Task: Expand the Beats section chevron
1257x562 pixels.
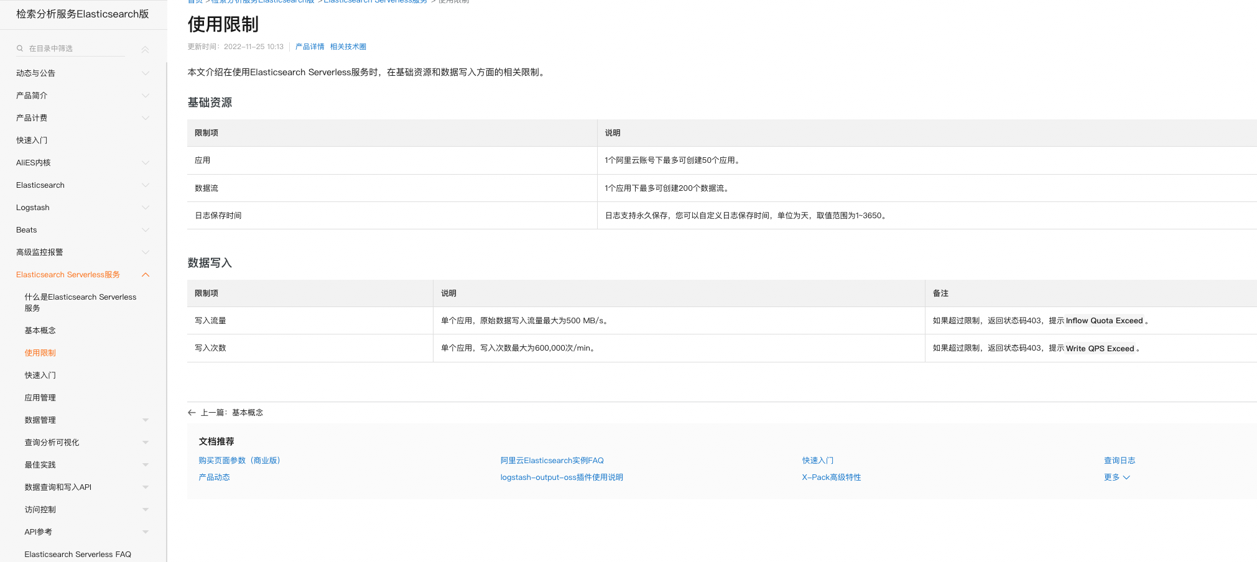Action: click(146, 230)
